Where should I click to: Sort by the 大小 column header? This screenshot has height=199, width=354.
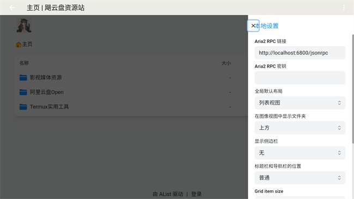(226, 63)
